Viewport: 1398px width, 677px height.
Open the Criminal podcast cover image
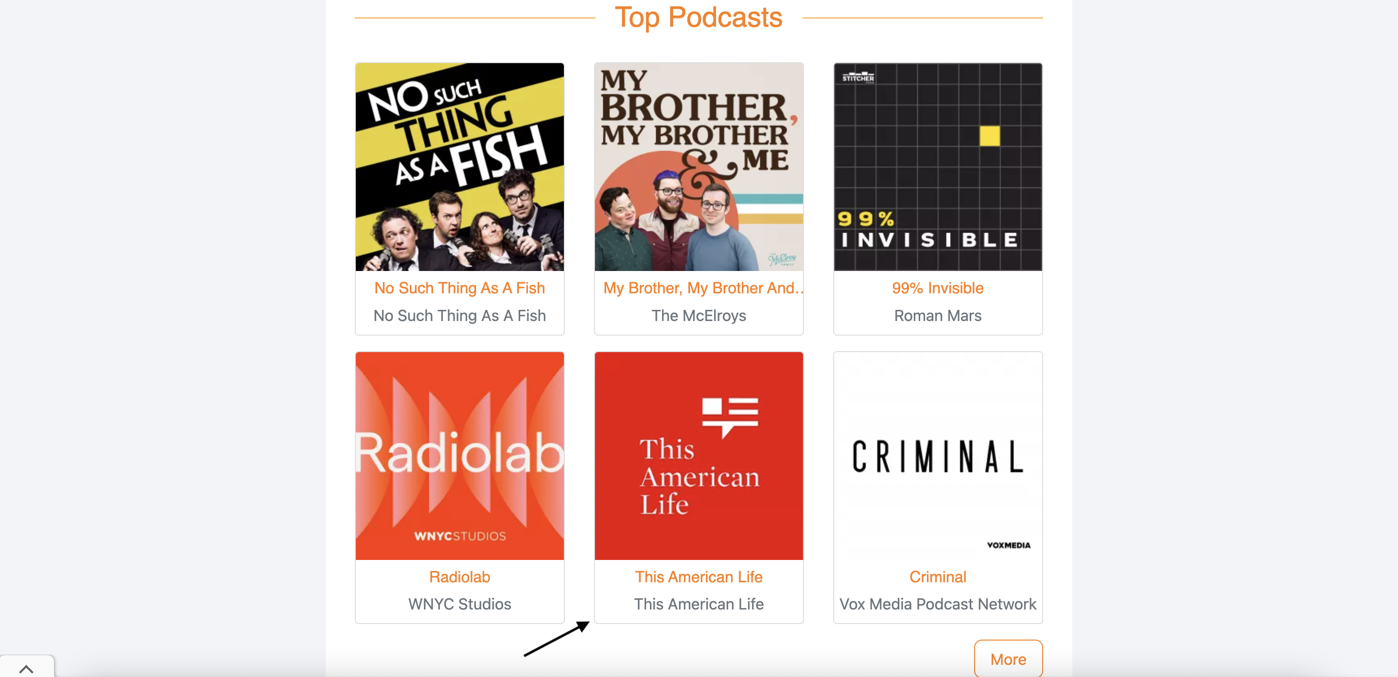tap(938, 456)
